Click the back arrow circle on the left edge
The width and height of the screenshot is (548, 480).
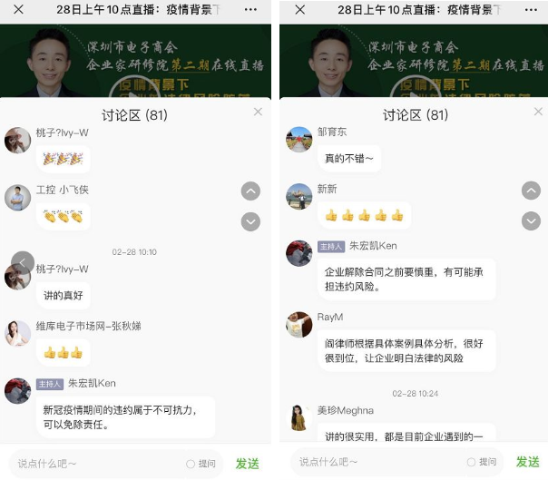[23, 262]
